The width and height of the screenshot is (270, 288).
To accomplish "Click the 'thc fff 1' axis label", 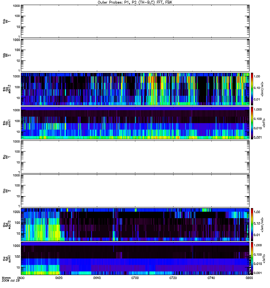I will (6, 157).
